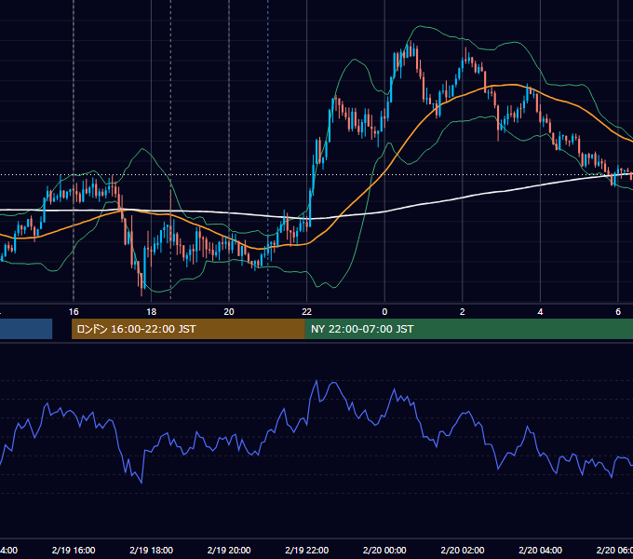This screenshot has height=559, width=633.
Task: Click the 2/19 22:00 date label
Action: (x=307, y=550)
